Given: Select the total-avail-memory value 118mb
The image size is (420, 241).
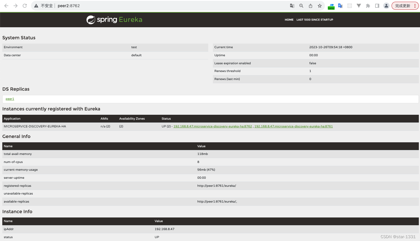Looking at the screenshot, I should pyautogui.click(x=203, y=154).
